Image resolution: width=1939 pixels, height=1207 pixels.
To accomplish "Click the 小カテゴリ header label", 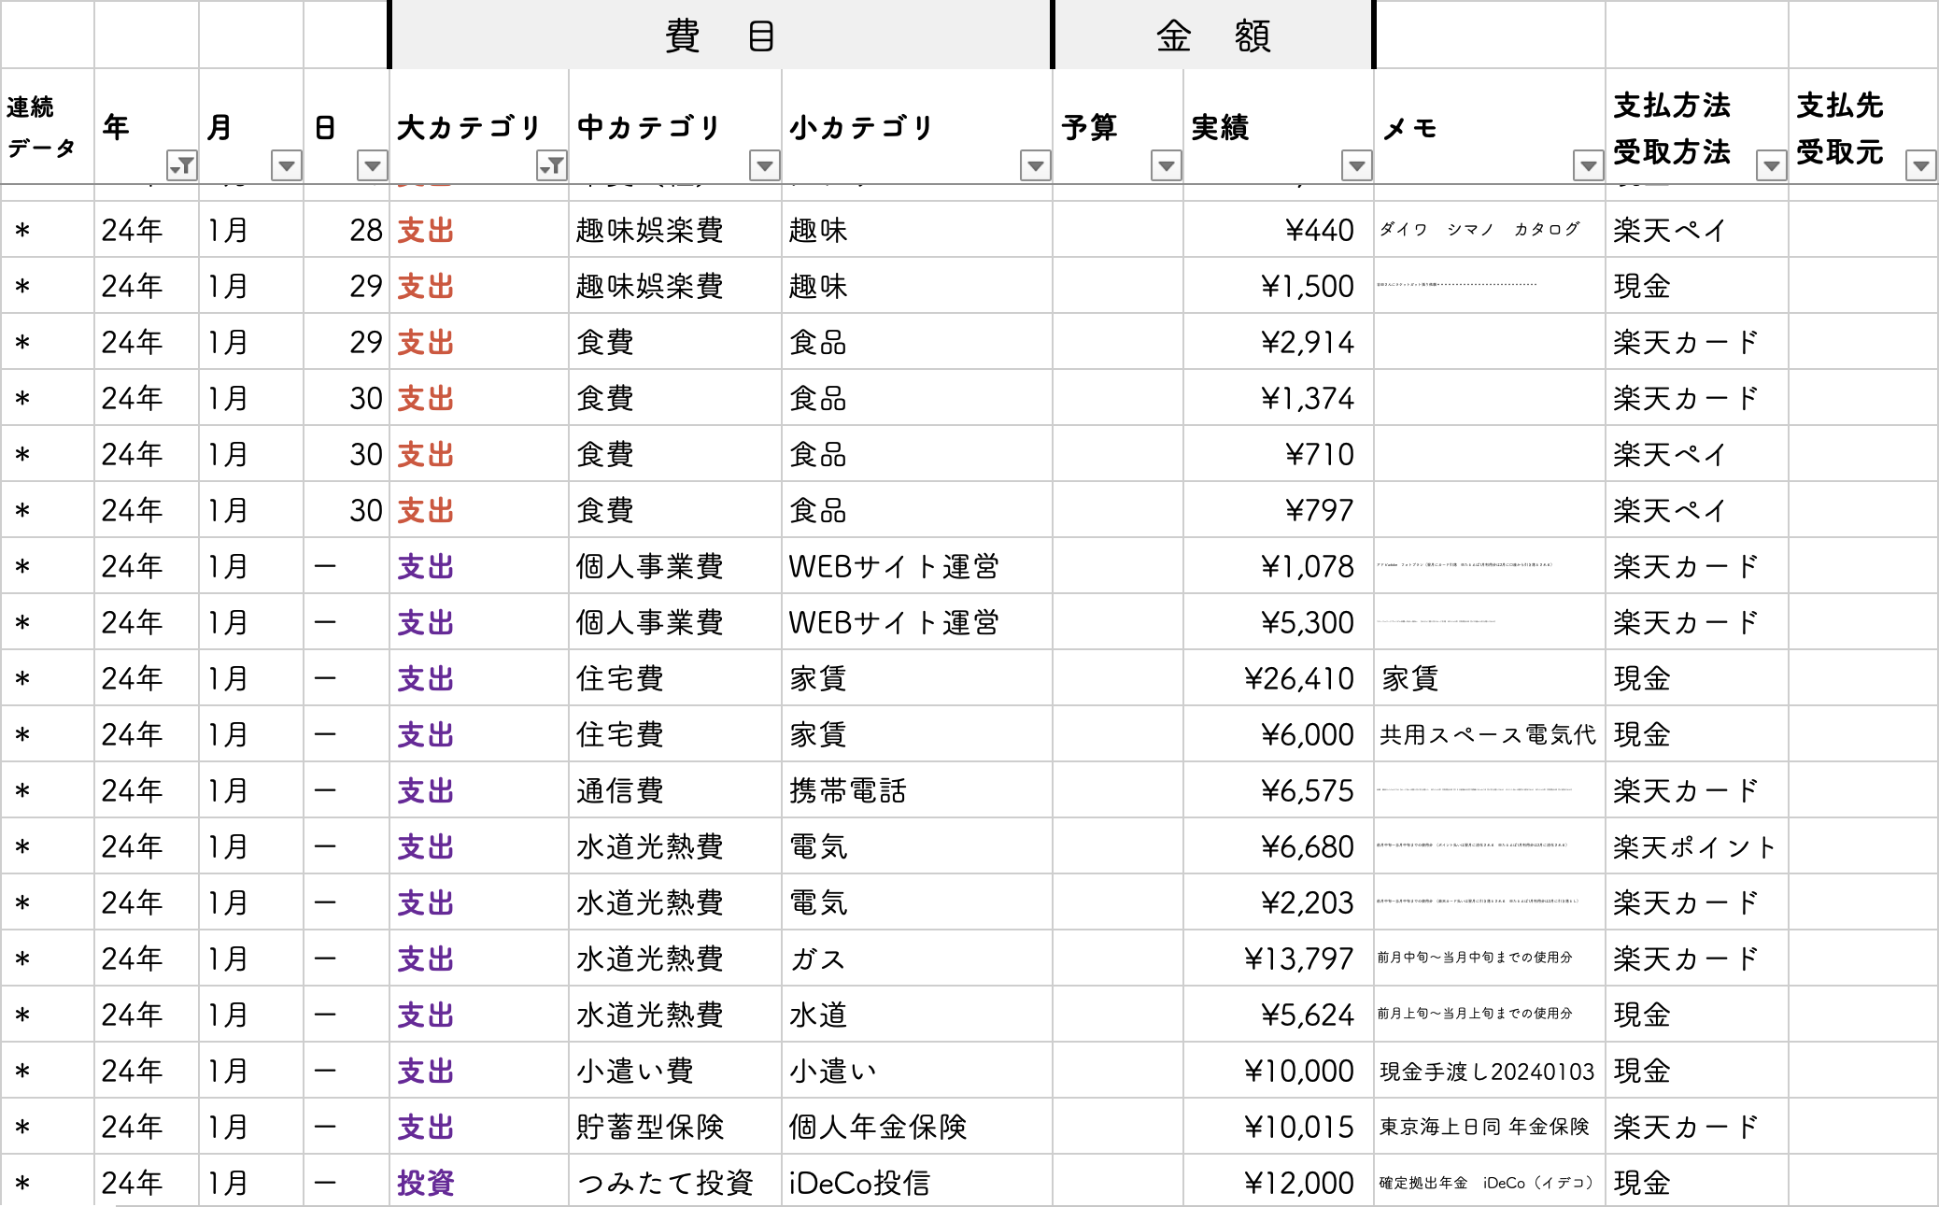I will pyautogui.click(x=861, y=127).
